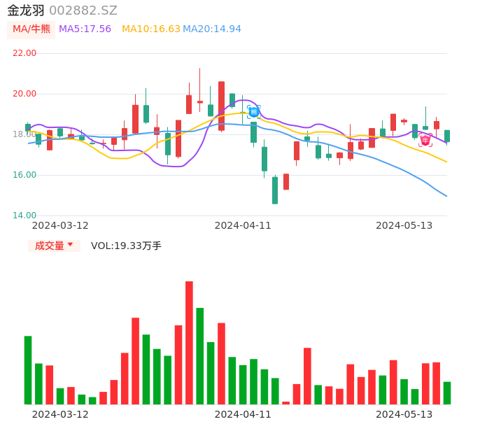Viewport: 480px width, 424px height.
Task: Click the 22.00 price axis label
Action: (24, 53)
